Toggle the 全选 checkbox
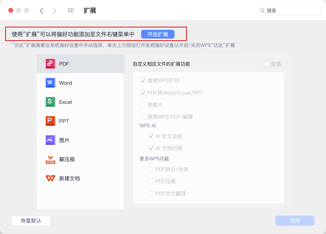This screenshot has height=234, width=326. click(266, 64)
